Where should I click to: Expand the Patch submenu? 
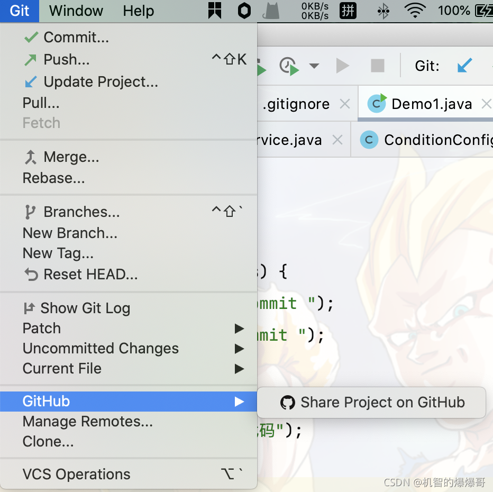[129, 328]
